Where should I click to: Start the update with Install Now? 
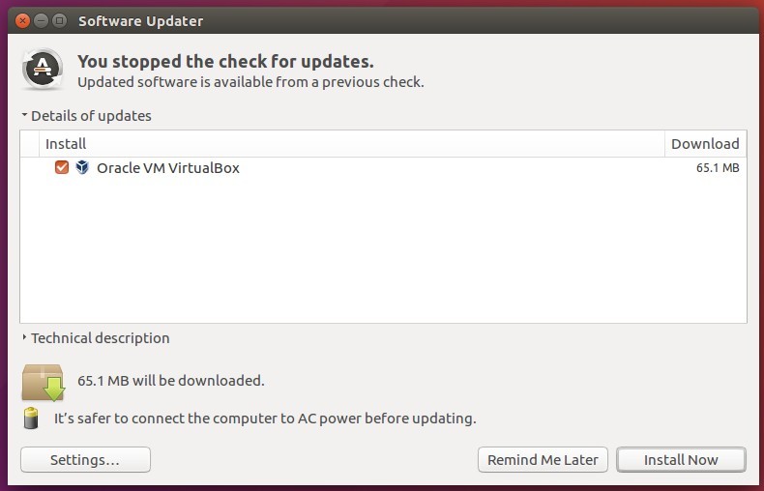pos(681,460)
